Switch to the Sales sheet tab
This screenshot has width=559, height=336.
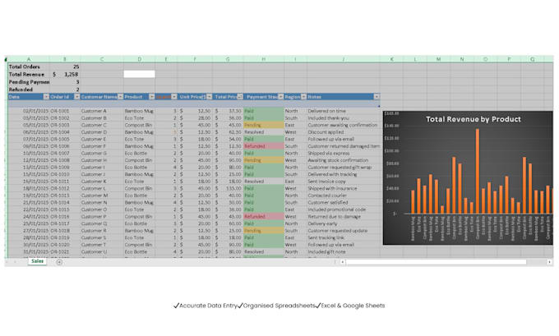pyautogui.click(x=37, y=261)
